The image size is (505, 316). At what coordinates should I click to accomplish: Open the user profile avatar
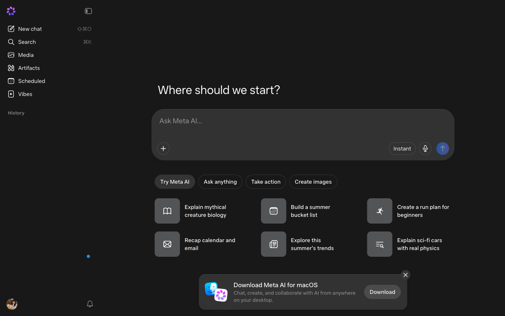(x=12, y=304)
